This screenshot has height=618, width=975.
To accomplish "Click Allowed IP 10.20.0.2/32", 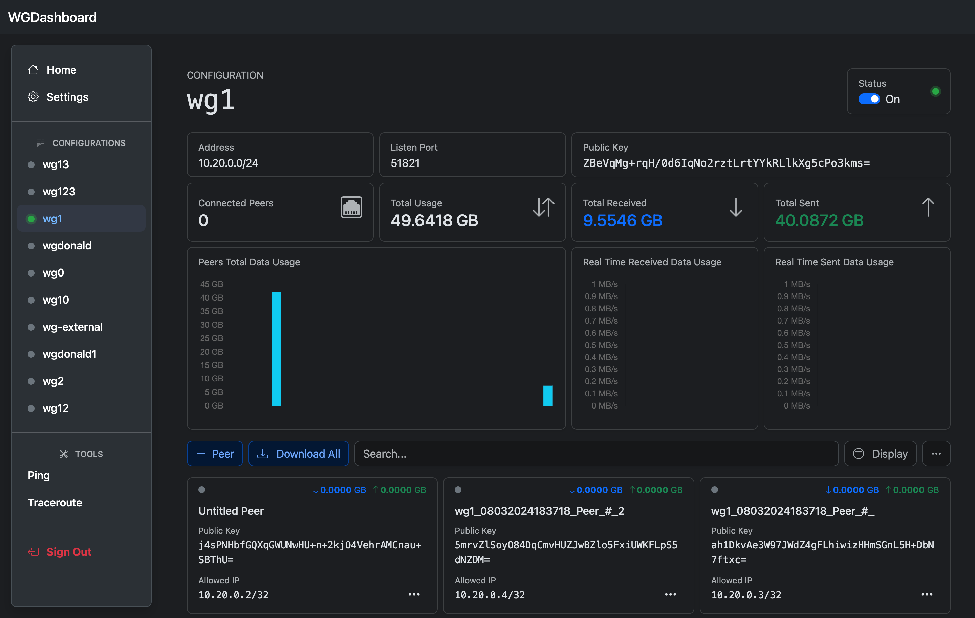I will [x=233, y=595].
